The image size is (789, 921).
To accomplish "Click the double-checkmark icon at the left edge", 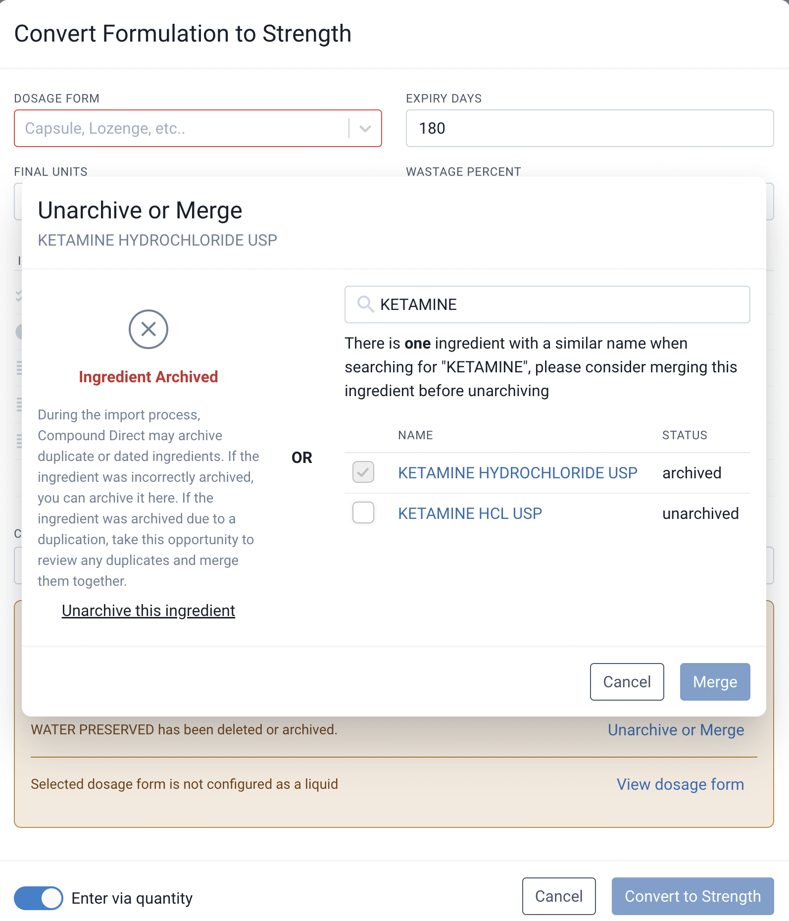I will click(19, 296).
